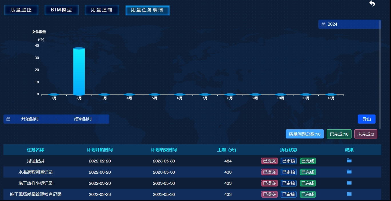
Task: Click the calendar icon in year picker
Action: coord(323,25)
